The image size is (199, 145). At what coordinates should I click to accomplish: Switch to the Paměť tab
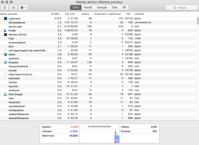click(x=88, y=8)
